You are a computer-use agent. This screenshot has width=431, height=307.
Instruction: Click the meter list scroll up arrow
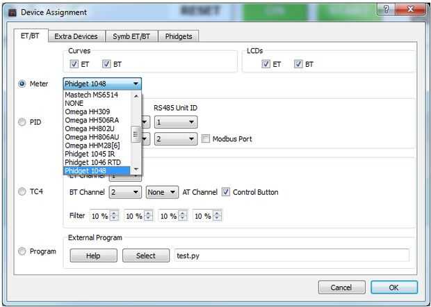pos(136,96)
